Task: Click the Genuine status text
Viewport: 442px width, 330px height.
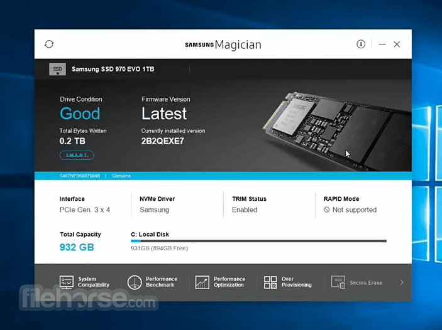Action: point(121,176)
